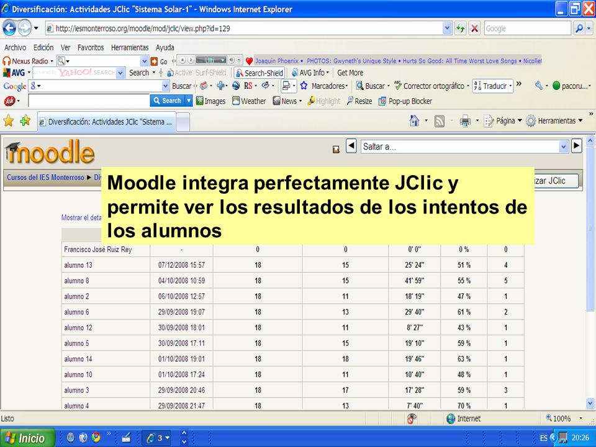The height and width of the screenshot is (447, 596).
Task: Click the green Refresh page icon
Action: tap(461, 29)
